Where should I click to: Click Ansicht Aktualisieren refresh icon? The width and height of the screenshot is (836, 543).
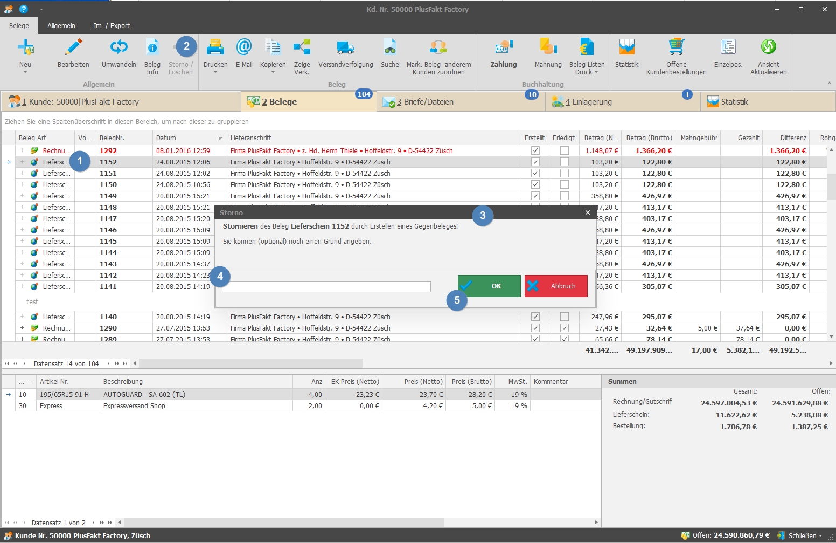769,47
